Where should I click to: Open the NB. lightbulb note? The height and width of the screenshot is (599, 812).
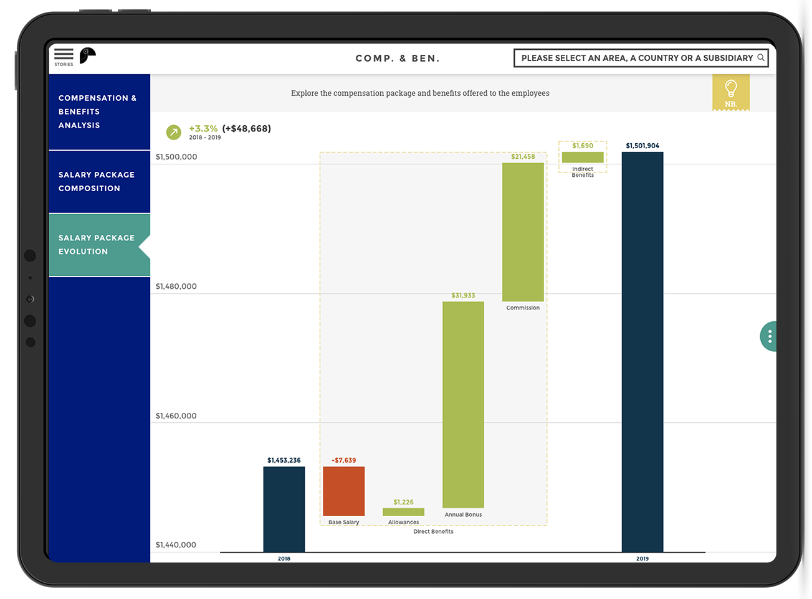tap(731, 92)
